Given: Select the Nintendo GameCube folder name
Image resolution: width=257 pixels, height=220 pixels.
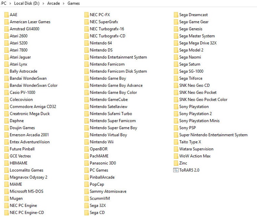Looking at the screenshot, I should point(109,99).
